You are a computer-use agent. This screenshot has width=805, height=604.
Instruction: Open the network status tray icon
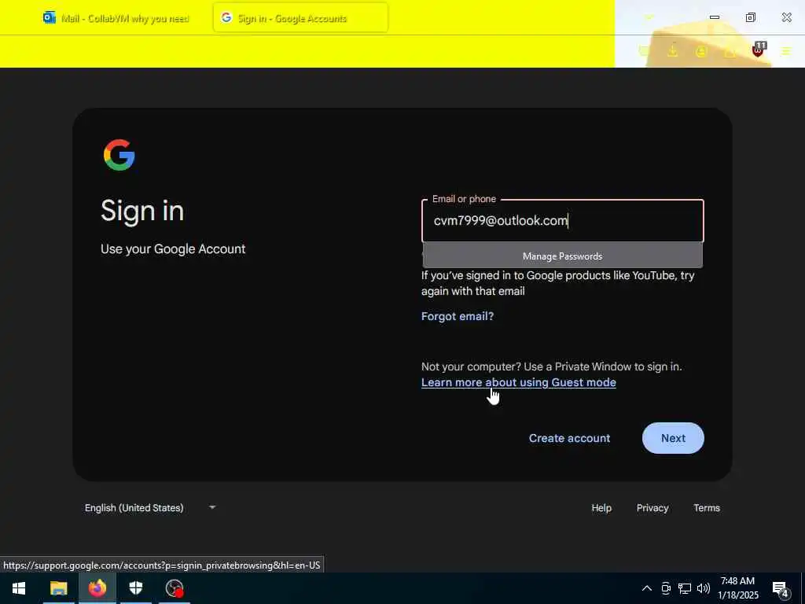click(x=685, y=588)
